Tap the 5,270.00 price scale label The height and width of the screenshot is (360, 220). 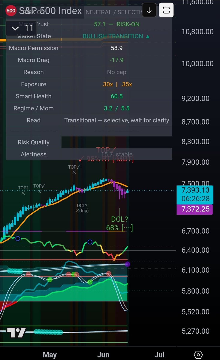click(x=195, y=331)
